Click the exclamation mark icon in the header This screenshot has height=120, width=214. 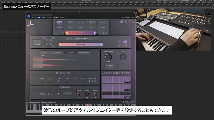tap(129, 22)
